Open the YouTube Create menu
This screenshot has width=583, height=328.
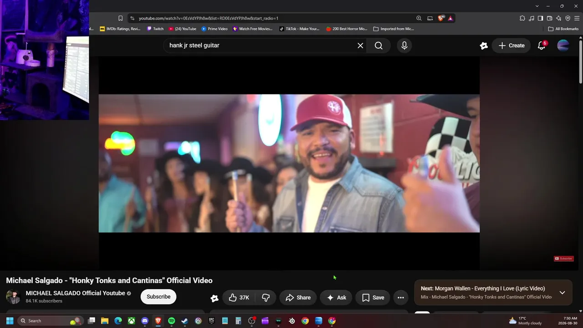point(511,46)
